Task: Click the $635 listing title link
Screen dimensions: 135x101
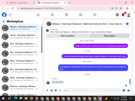Action: point(81,32)
